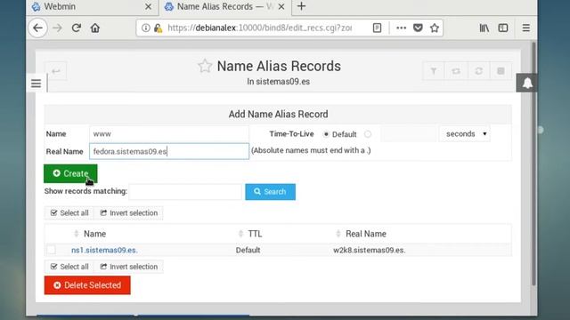Click the Name input field
This screenshot has height=320, width=570.
pos(169,134)
